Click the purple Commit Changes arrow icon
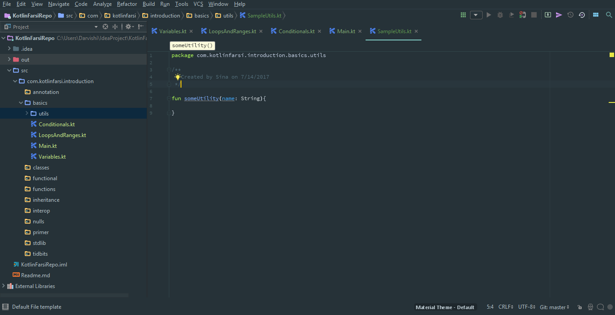Viewport: 615px width, 315px height. coord(559,15)
